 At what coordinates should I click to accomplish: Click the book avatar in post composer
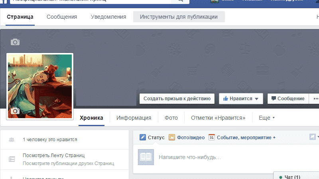[146, 157]
